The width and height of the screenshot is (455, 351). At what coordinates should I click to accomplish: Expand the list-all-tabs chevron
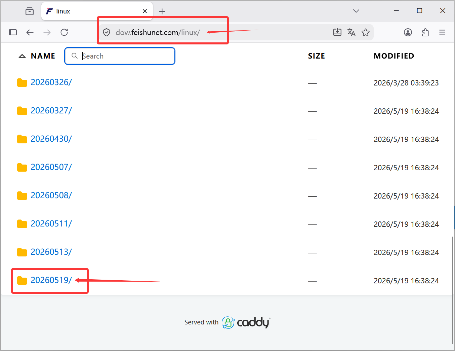[356, 11]
